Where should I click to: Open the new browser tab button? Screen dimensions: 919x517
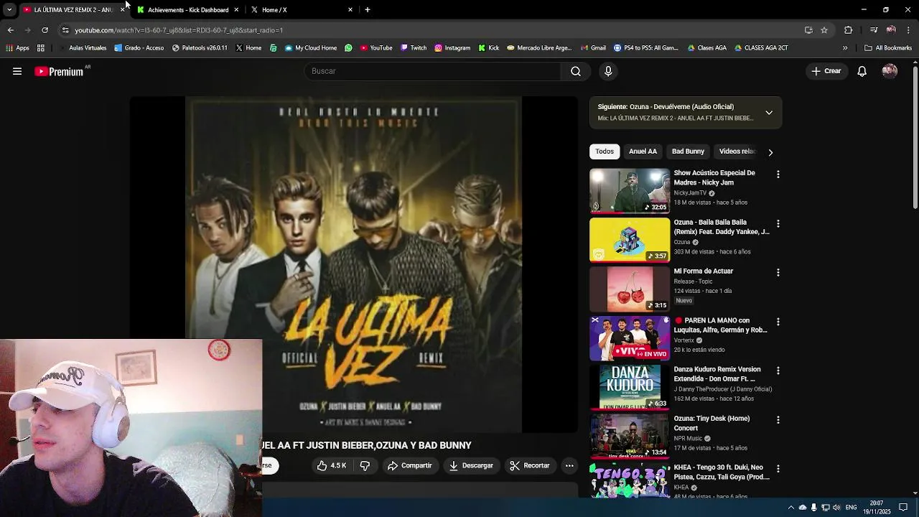click(x=368, y=10)
